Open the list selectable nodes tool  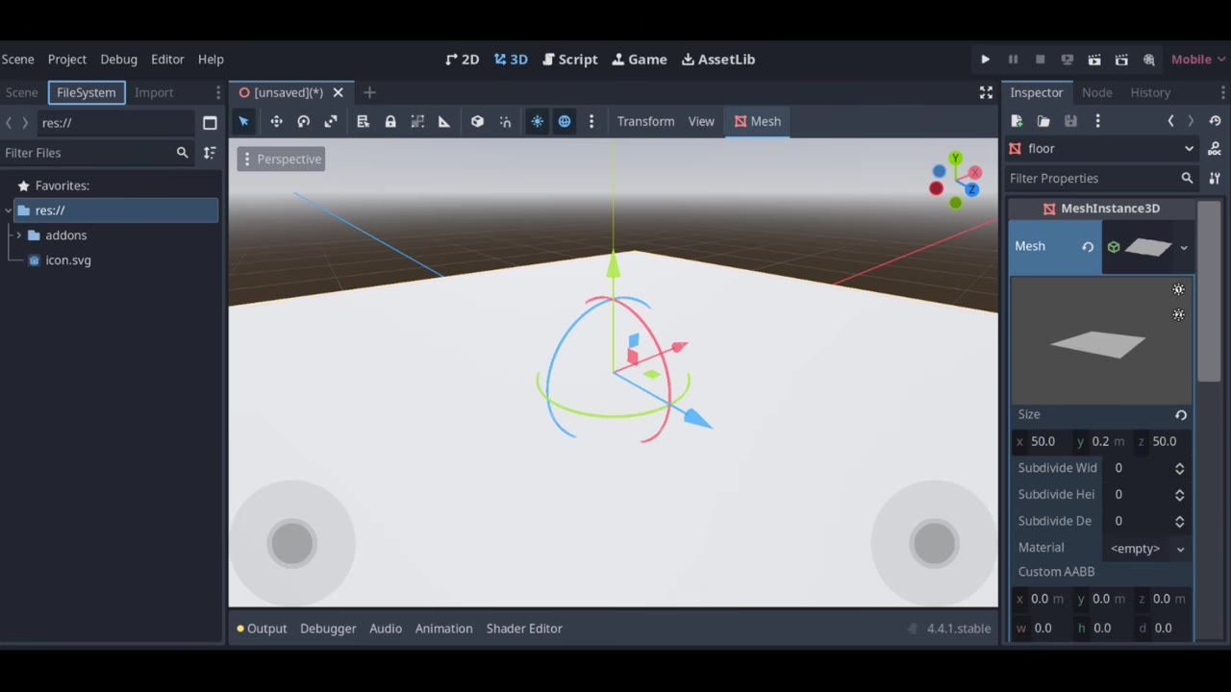pyautogui.click(x=363, y=121)
